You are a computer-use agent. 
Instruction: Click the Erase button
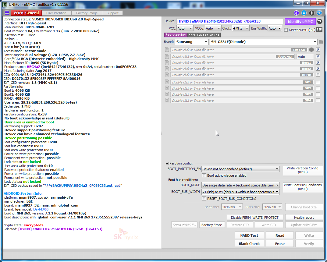point(280,243)
